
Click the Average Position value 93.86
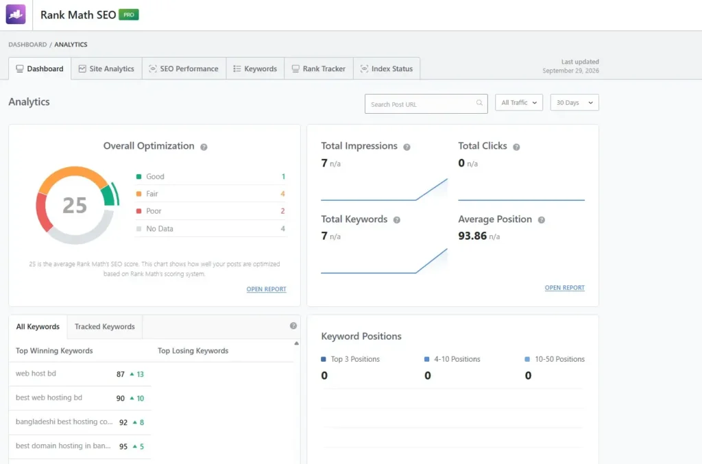pos(472,236)
